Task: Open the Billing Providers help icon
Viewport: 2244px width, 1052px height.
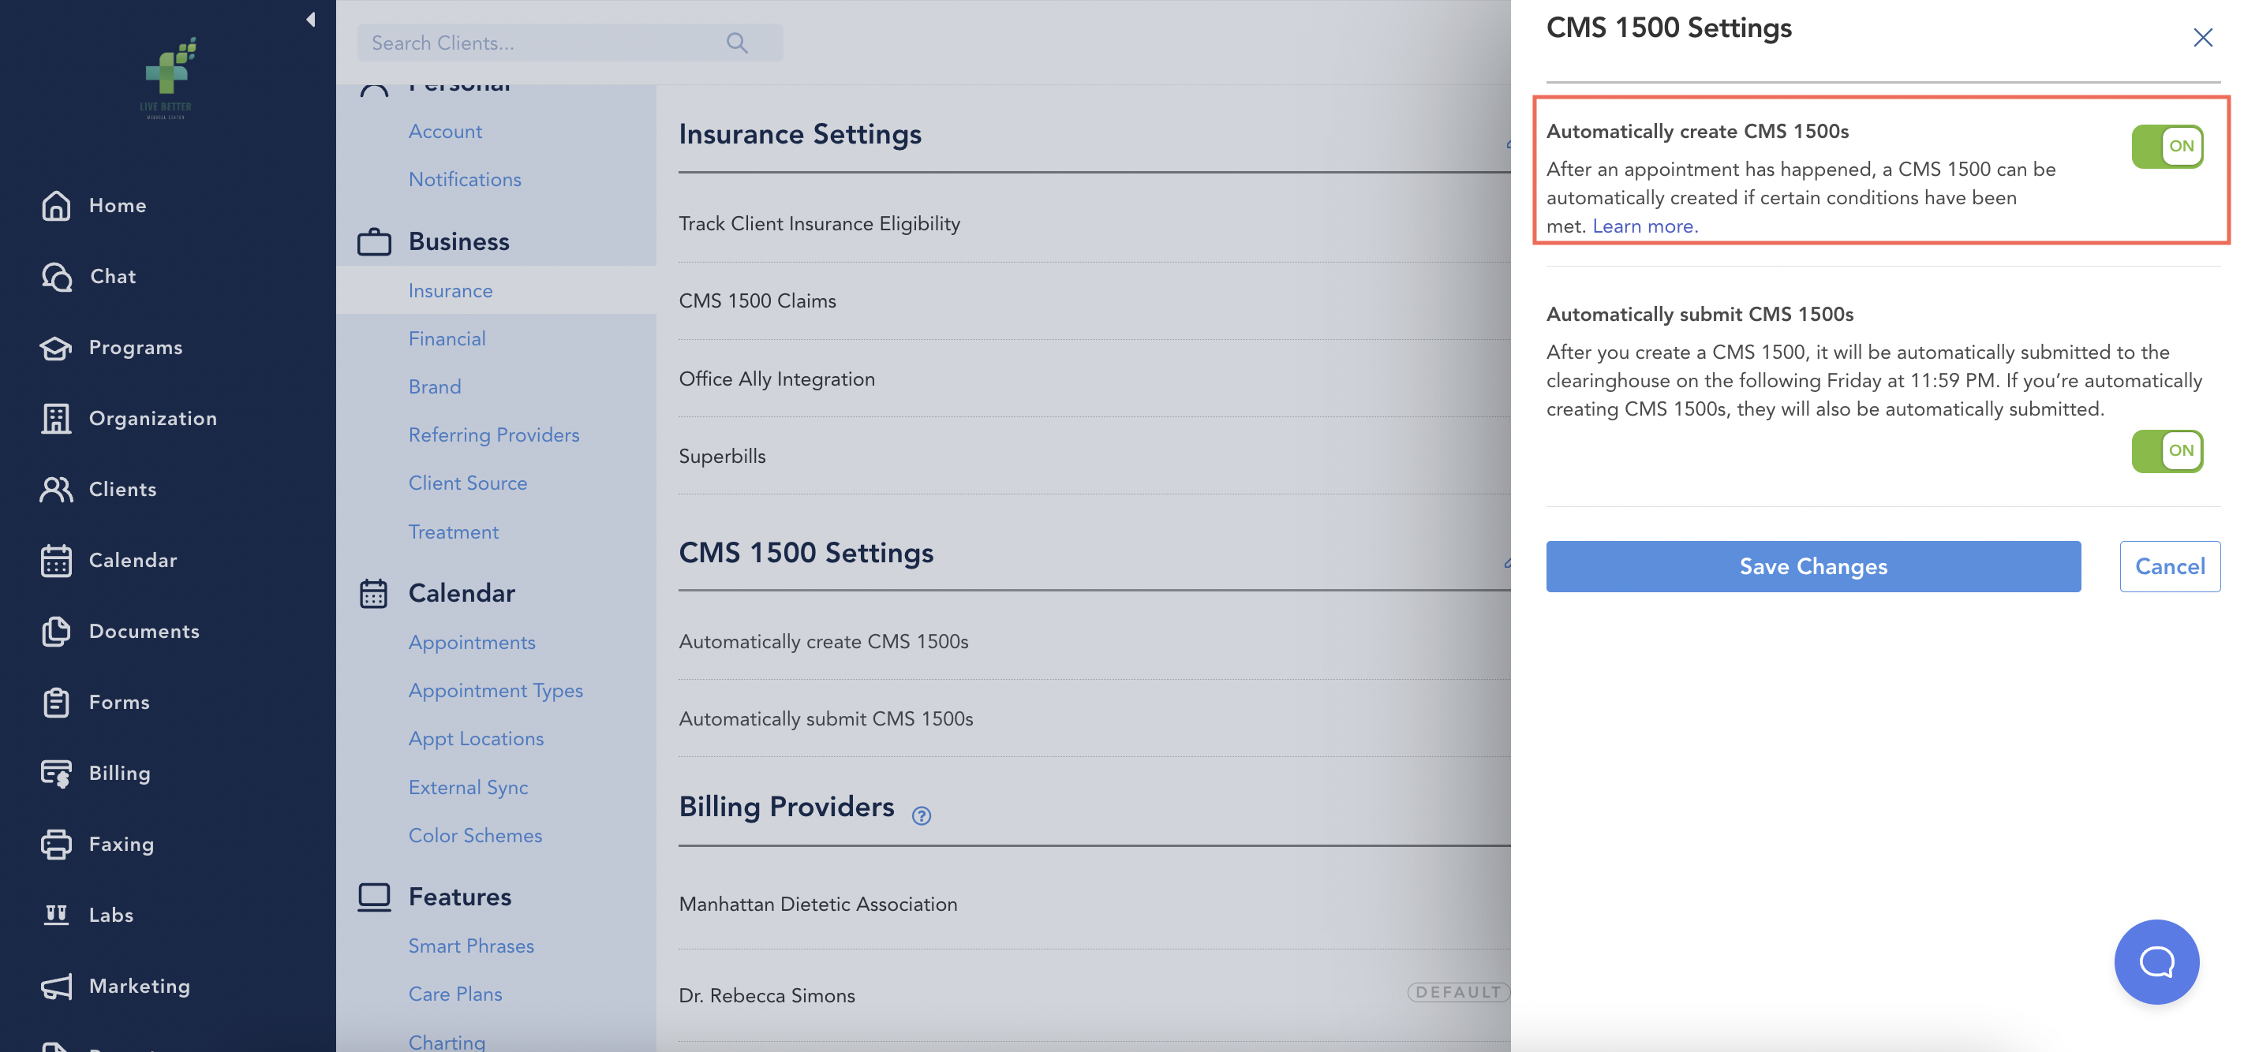Action: tap(922, 816)
